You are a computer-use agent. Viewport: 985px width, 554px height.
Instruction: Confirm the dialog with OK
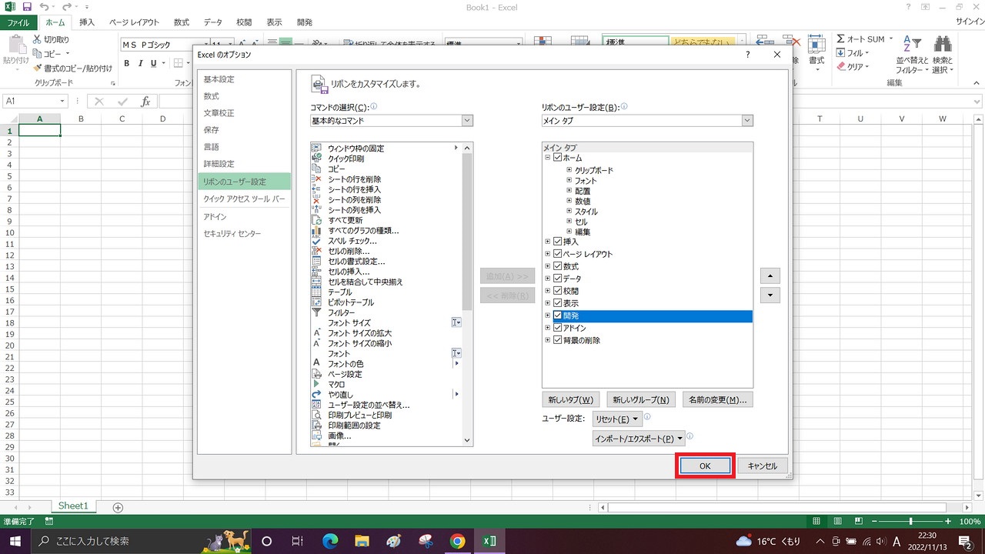(x=705, y=466)
